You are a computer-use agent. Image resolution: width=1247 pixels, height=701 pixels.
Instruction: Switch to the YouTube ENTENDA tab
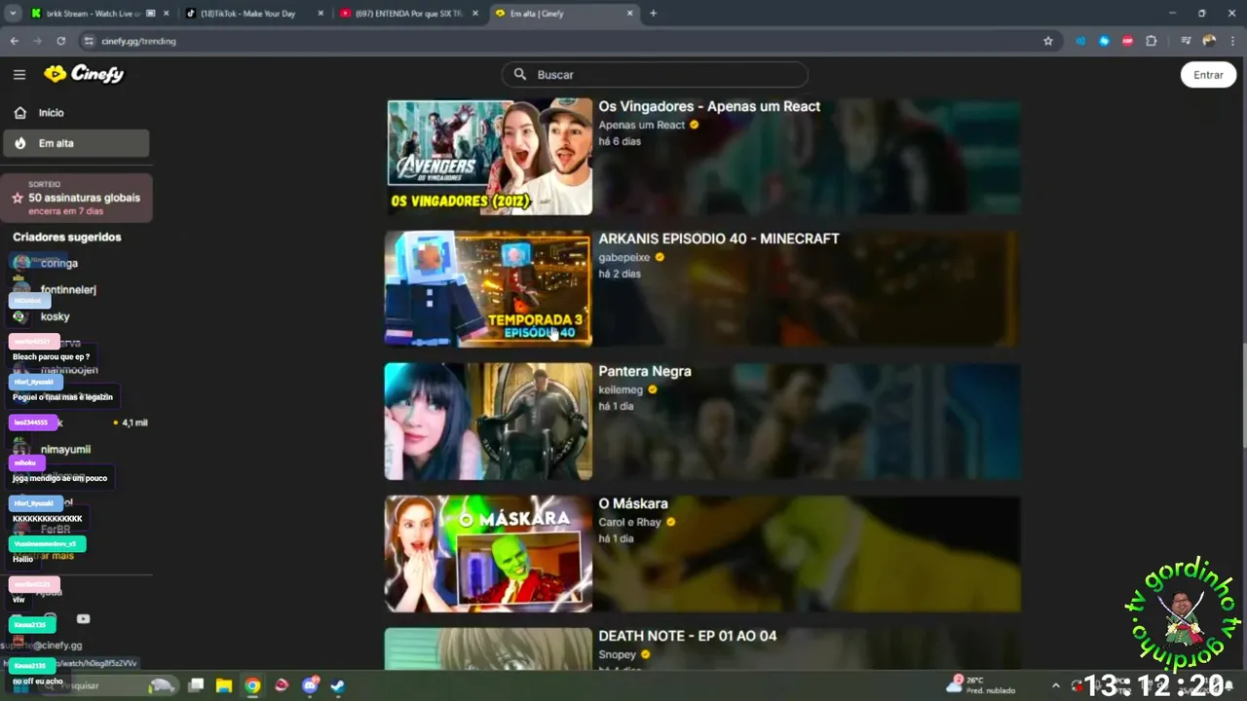407,14
